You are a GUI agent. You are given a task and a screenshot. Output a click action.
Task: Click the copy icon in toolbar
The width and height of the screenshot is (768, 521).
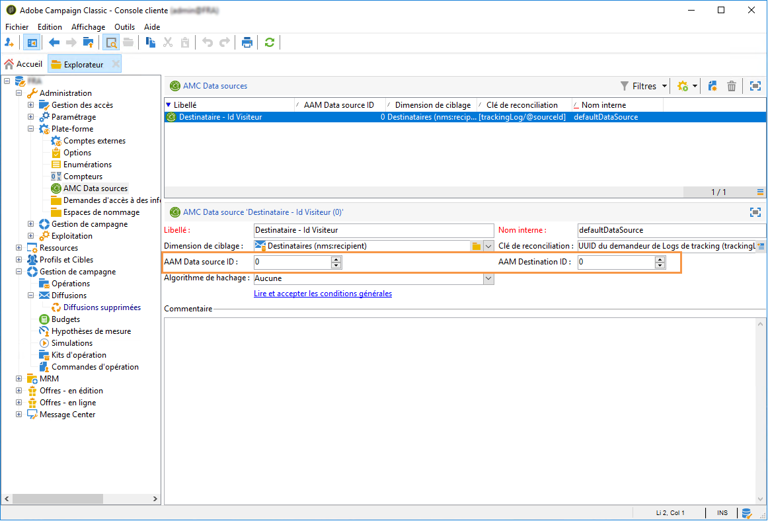[x=151, y=42]
